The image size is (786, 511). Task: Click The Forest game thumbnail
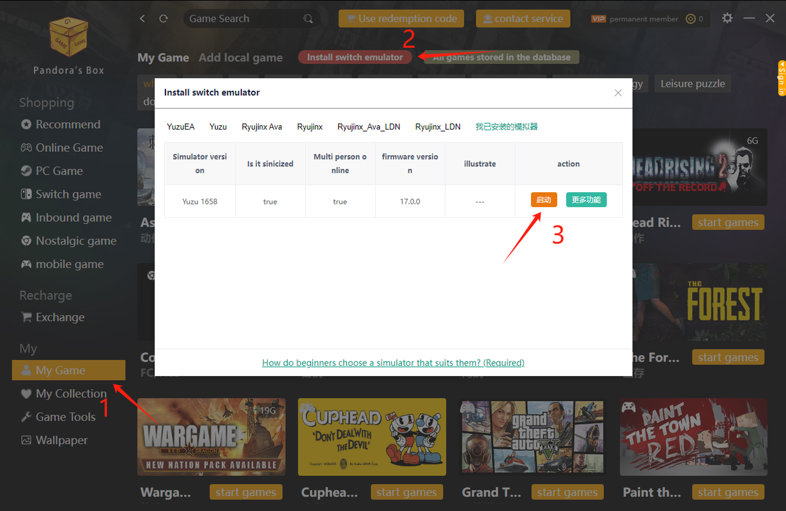coord(700,302)
